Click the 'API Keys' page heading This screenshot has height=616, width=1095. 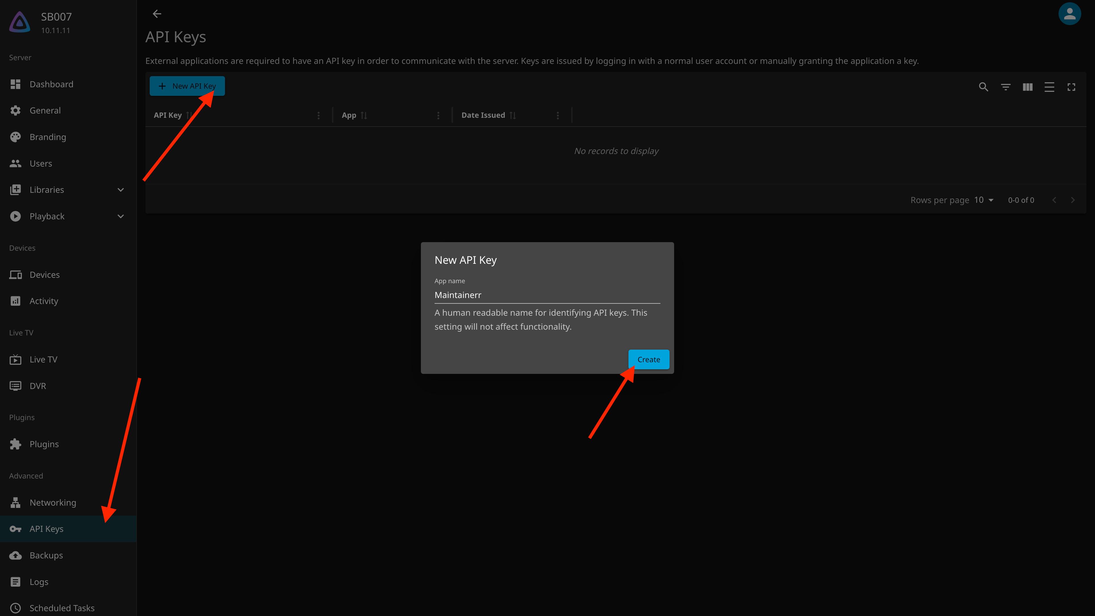[x=176, y=37]
